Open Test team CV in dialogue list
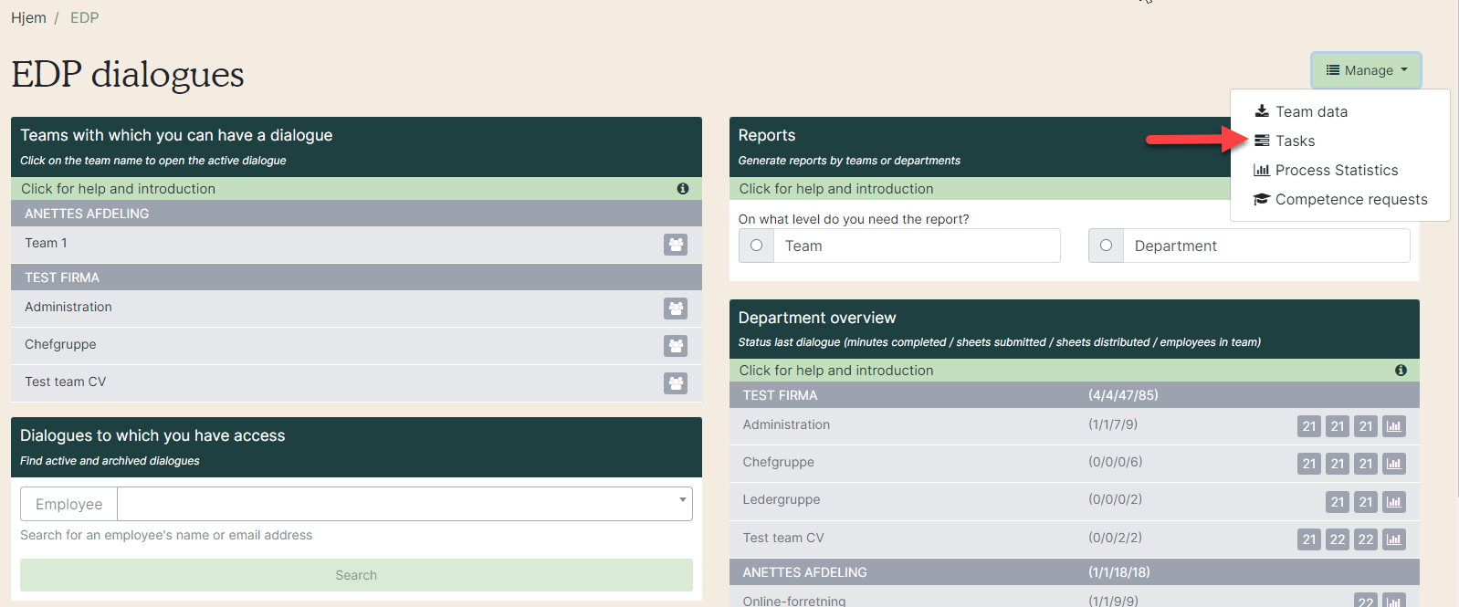The image size is (1459, 607). [x=65, y=382]
